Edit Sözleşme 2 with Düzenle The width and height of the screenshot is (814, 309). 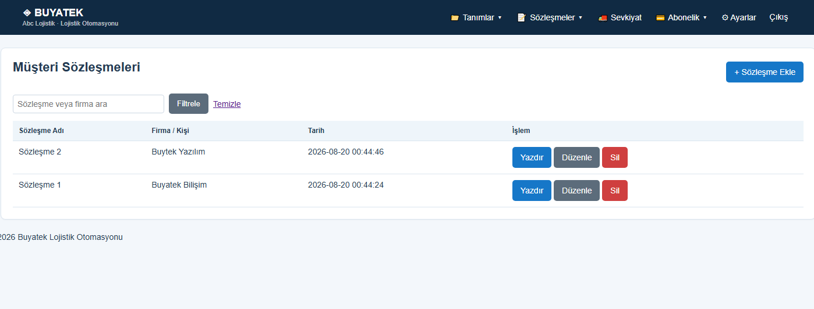pos(576,157)
